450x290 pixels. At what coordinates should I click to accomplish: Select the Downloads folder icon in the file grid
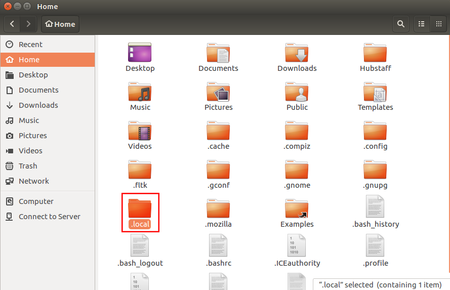coord(297,53)
